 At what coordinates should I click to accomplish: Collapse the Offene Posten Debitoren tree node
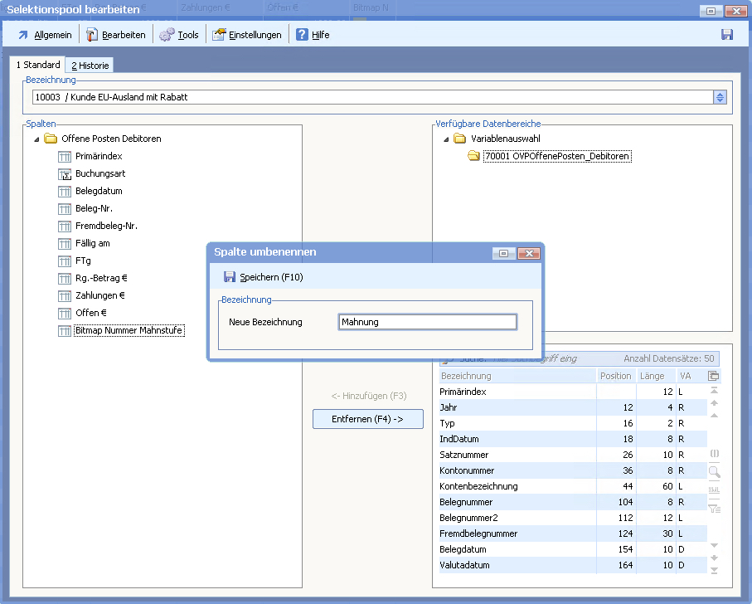click(x=36, y=139)
